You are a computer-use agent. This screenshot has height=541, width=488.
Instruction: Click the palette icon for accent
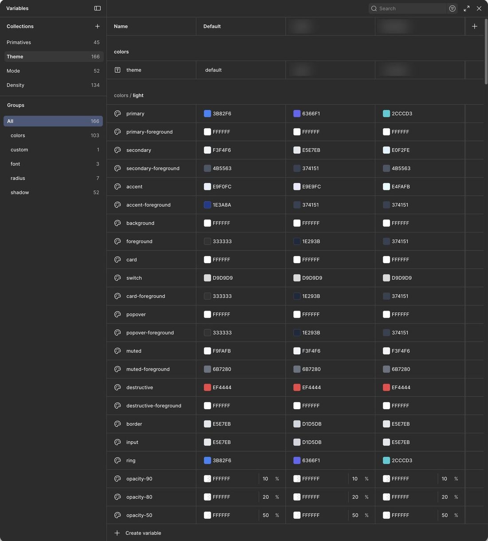[118, 186]
